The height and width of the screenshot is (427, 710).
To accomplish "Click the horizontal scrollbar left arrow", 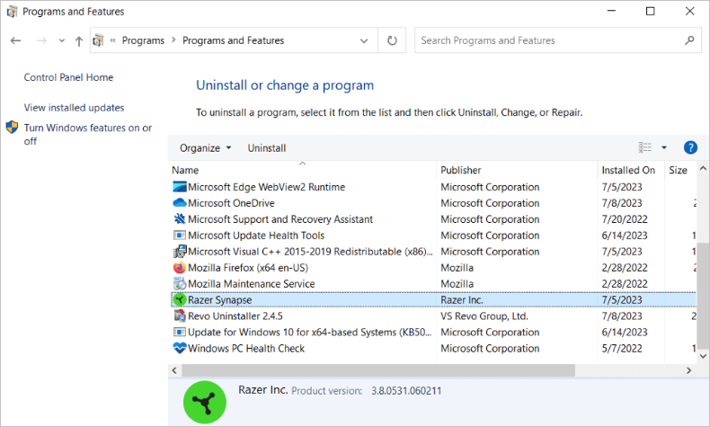I will (x=174, y=370).
